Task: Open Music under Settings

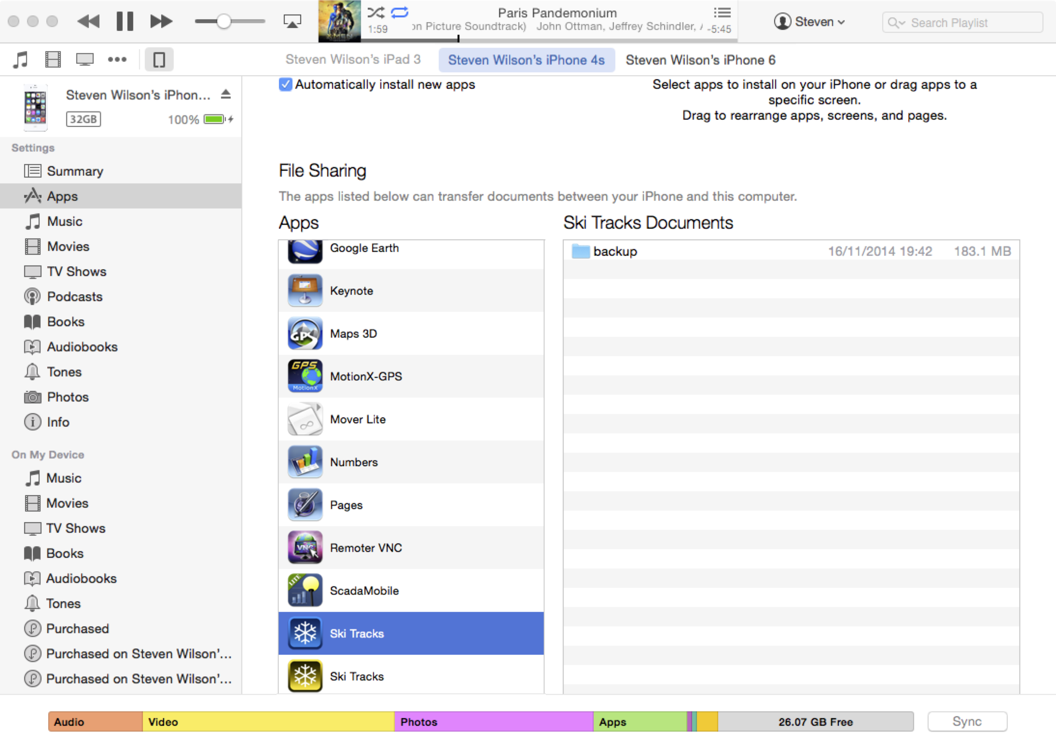Action: click(121, 221)
